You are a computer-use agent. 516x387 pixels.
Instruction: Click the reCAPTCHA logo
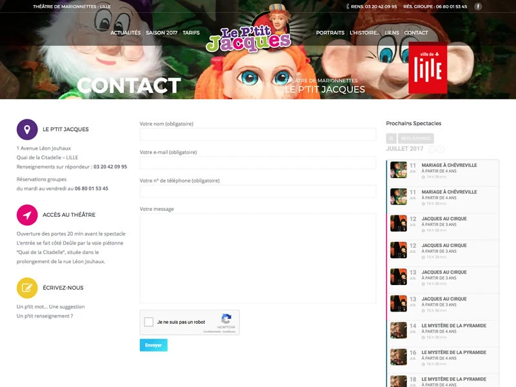tap(226, 319)
